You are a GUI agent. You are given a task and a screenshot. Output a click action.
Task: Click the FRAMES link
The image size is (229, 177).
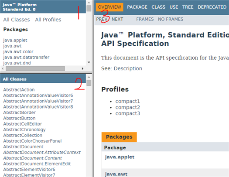[145, 19]
